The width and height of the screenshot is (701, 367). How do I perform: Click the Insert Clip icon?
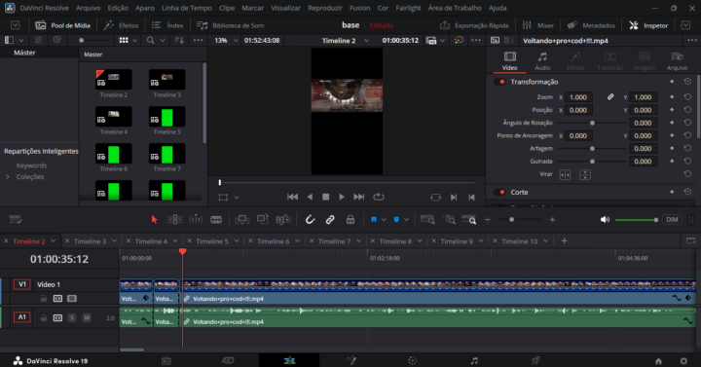point(241,219)
